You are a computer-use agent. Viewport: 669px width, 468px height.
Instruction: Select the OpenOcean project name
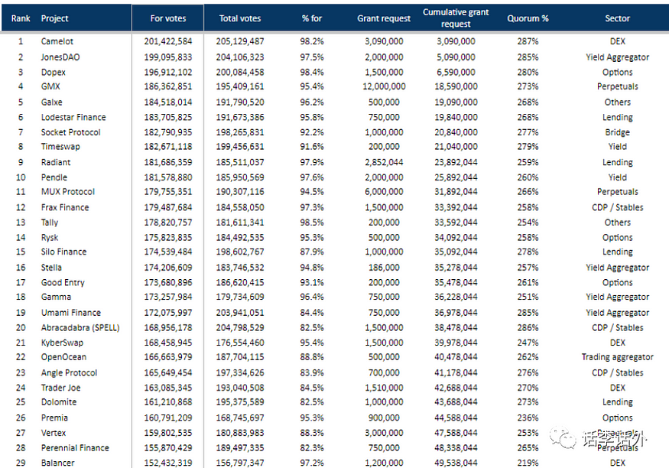click(x=63, y=356)
